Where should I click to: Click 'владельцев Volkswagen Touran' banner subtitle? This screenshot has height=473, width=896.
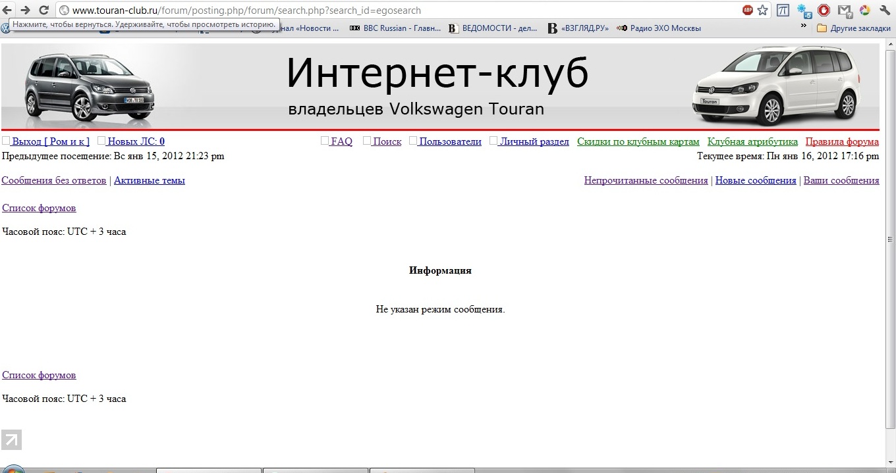point(416,109)
